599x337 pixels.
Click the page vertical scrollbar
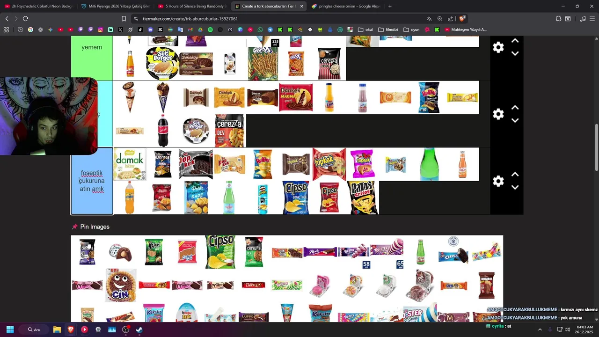coord(596,147)
